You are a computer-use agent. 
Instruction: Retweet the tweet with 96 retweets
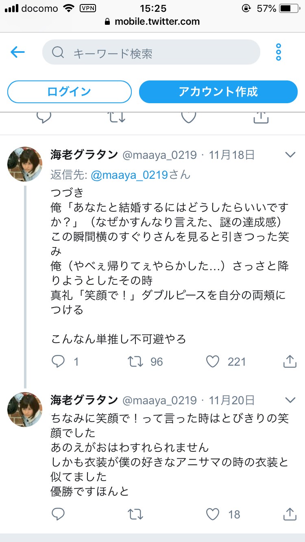point(136,361)
